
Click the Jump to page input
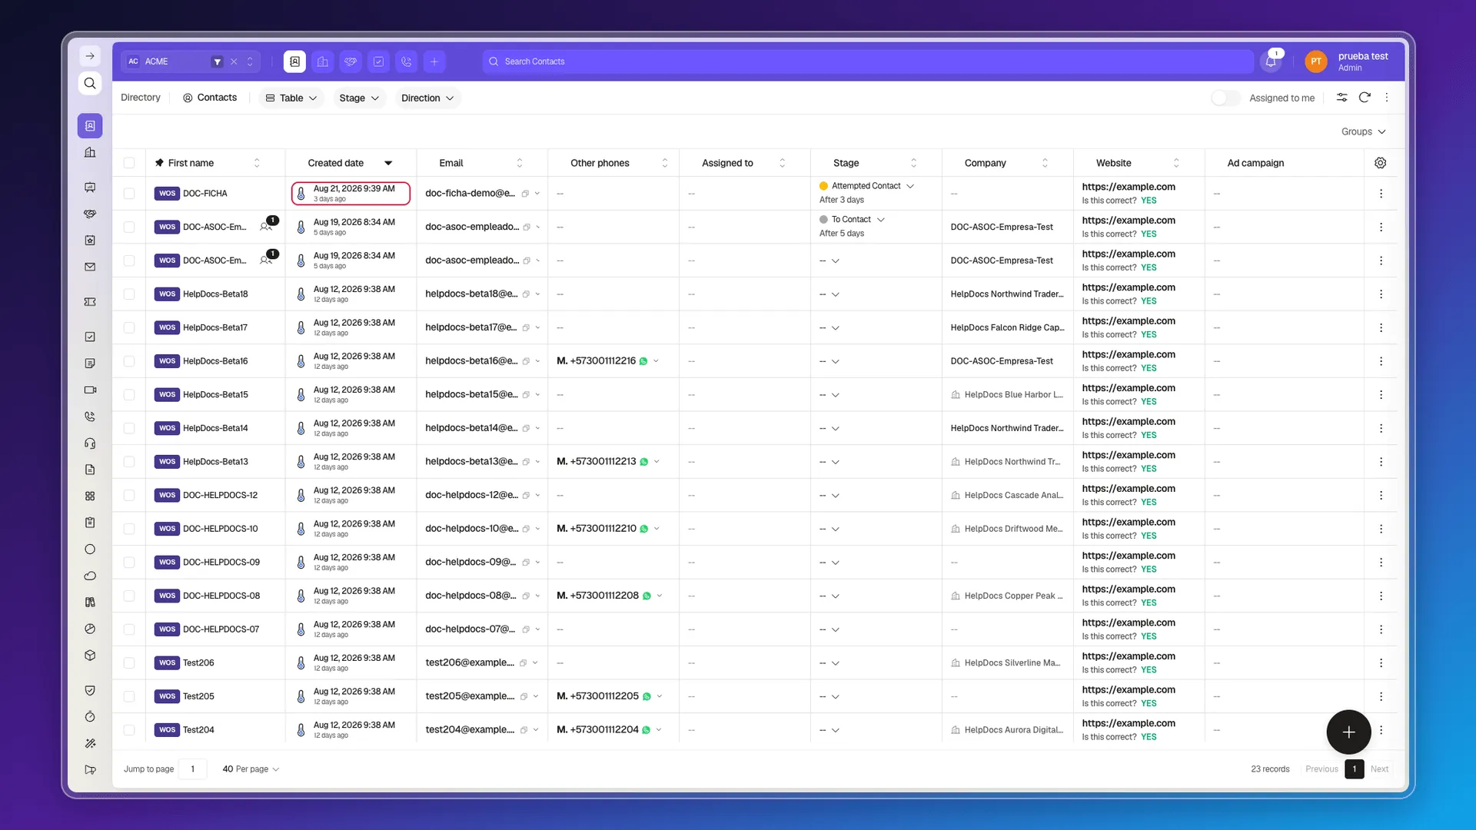click(192, 769)
